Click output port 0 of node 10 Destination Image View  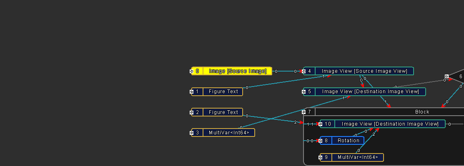(x=449, y=124)
